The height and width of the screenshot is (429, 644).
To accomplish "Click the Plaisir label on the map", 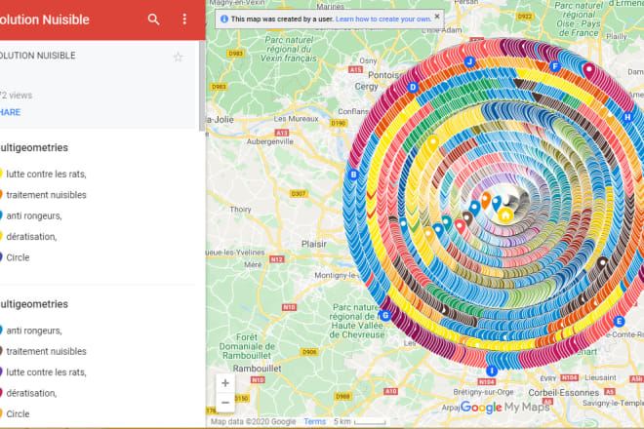I will point(314,244).
